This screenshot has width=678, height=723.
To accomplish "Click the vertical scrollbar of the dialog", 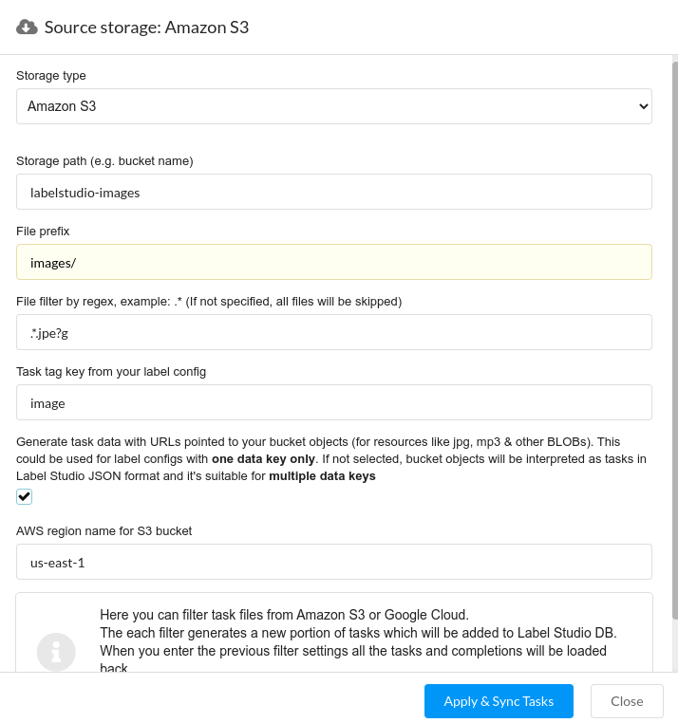I will point(675,342).
